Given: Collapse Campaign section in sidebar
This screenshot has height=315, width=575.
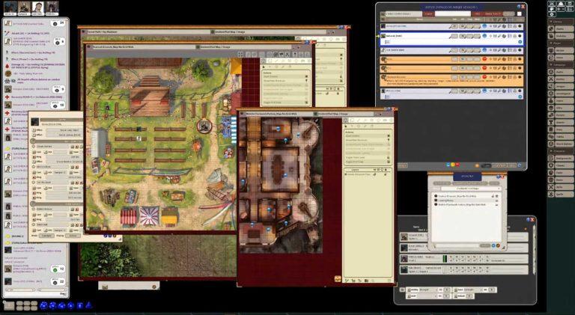Looking at the screenshot, I should click(560, 64).
